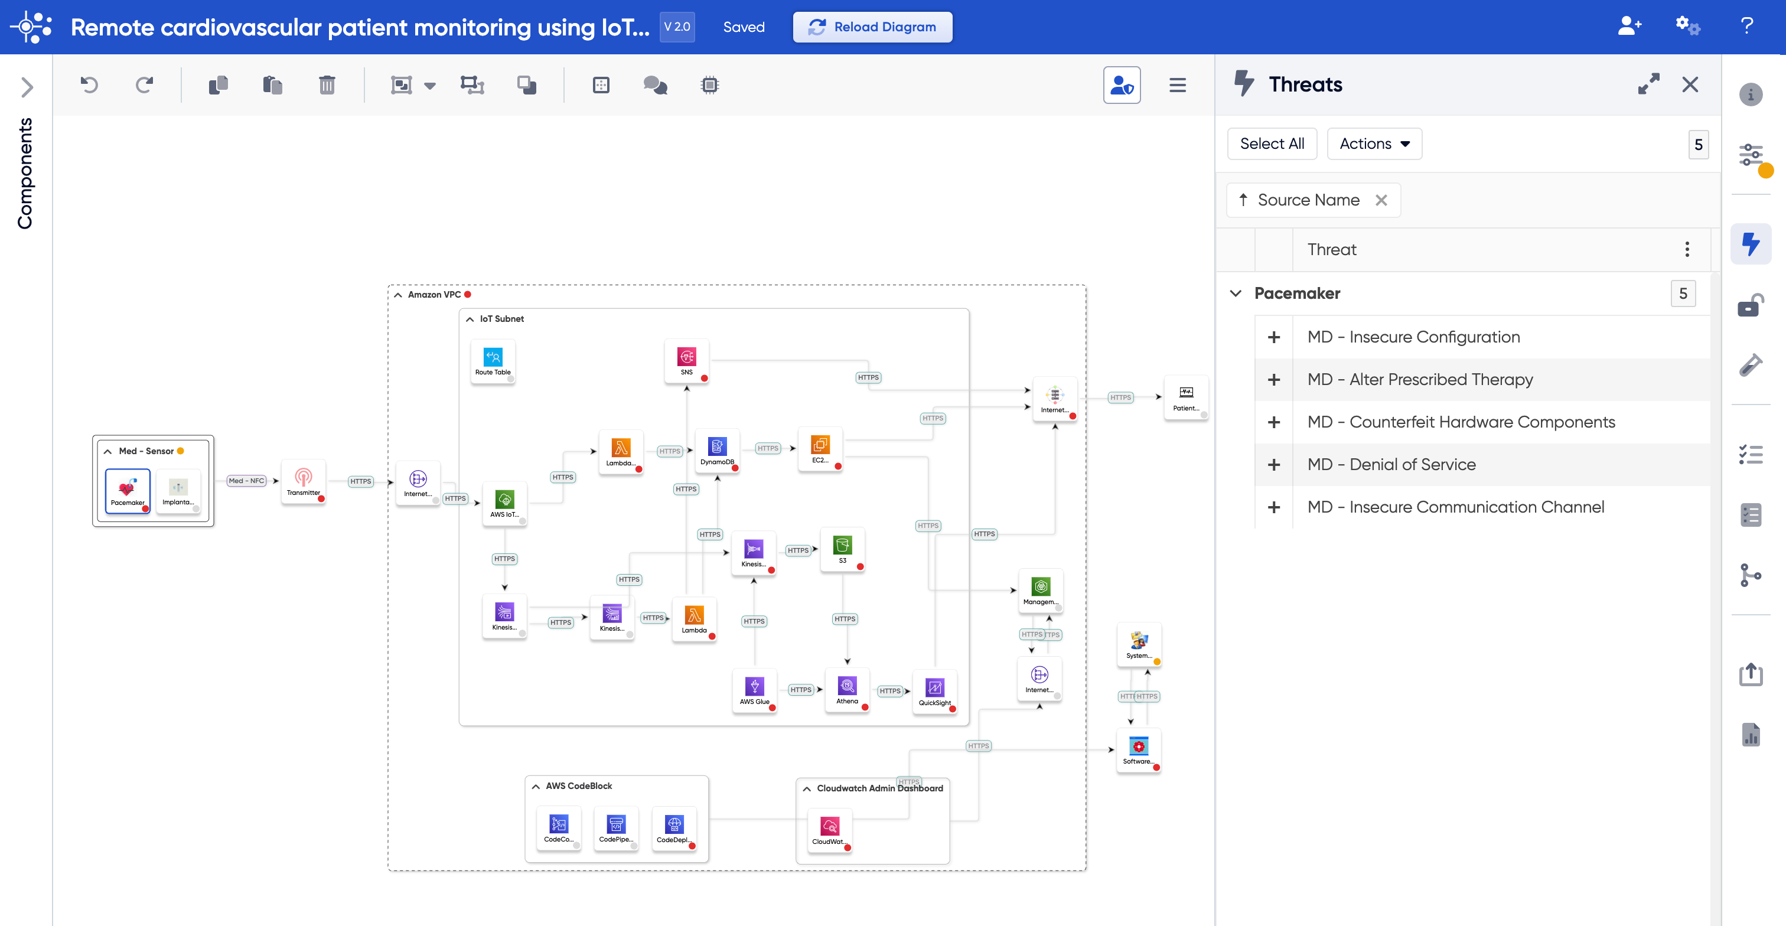The height and width of the screenshot is (926, 1786).
Task: Click Reload Diagram button
Action: 872,27
